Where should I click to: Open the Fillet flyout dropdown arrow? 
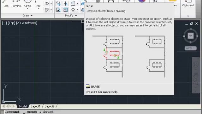tap(77, 3)
